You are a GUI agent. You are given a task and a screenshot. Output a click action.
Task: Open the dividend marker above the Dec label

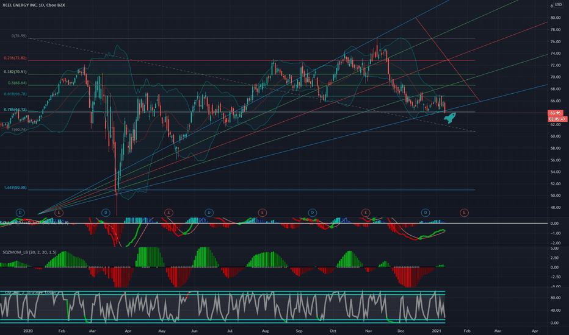(x=426, y=213)
